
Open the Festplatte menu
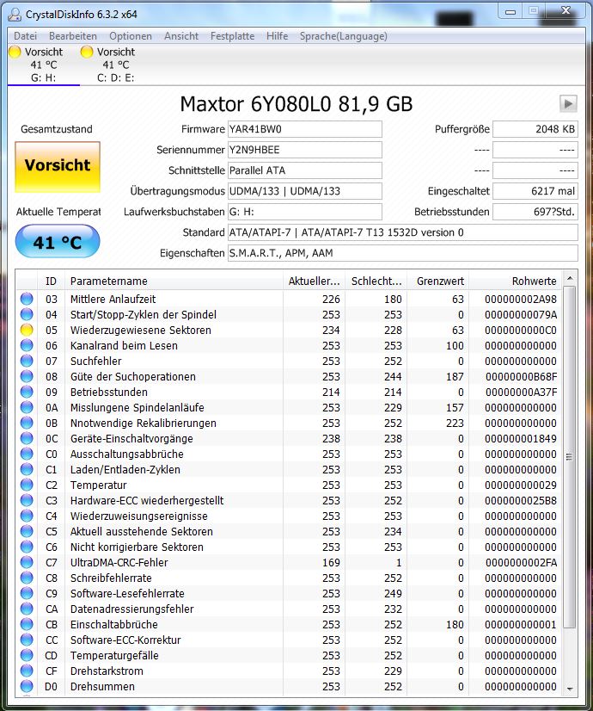pyautogui.click(x=232, y=36)
